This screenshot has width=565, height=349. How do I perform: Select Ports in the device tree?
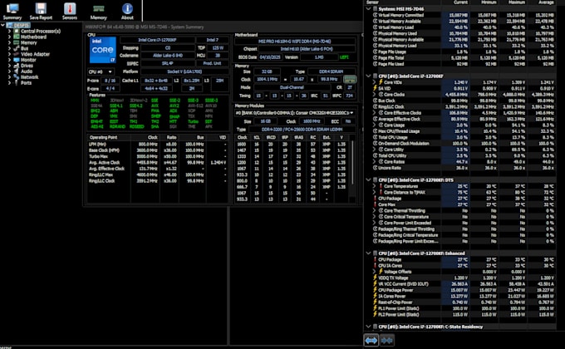pyautogui.click(x=26, y=83)
